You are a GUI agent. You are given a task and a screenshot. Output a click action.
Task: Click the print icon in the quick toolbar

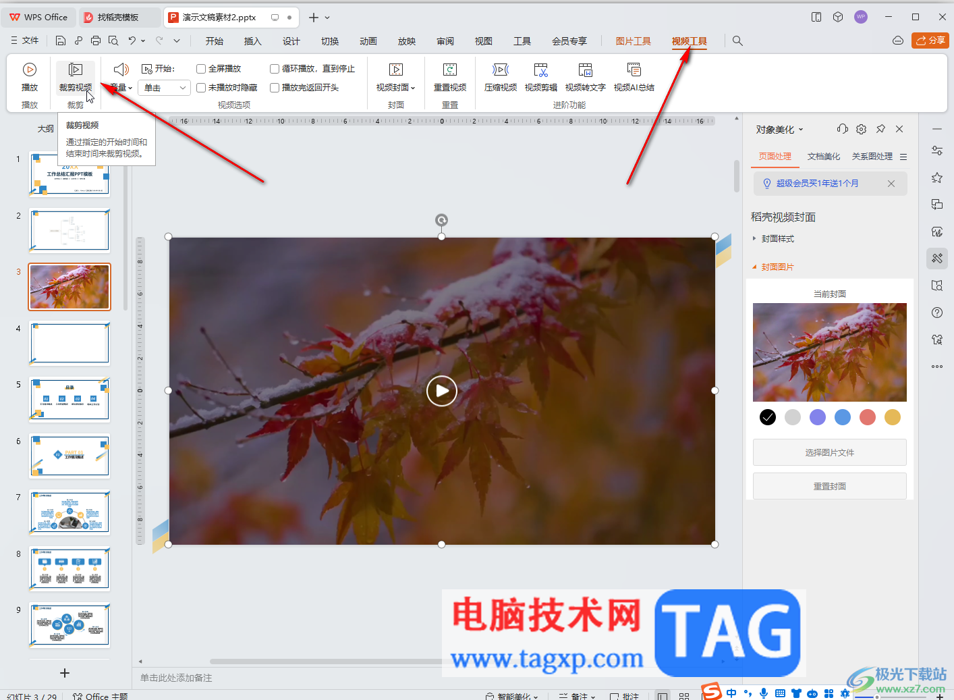pyautogui.click(x=96, y=41)
